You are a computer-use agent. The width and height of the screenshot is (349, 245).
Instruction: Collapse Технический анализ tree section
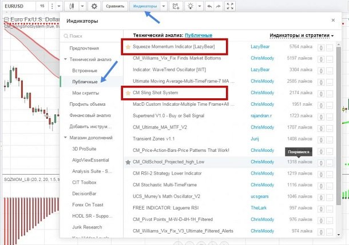point(65,59)
